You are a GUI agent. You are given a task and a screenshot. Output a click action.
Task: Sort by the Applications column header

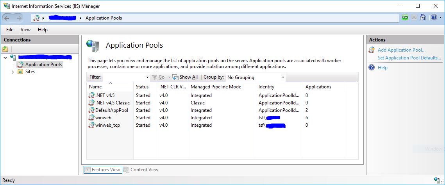(323, 87)
